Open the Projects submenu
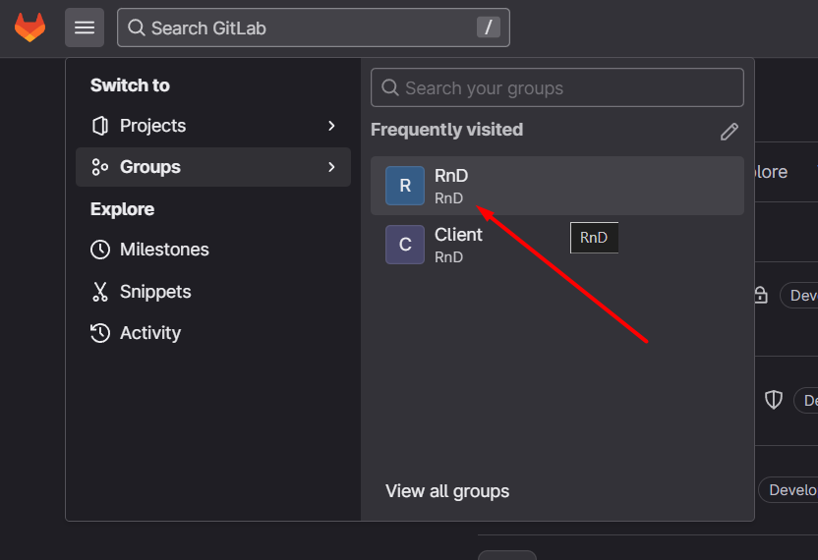Image resolution: width=818 pixels, height=560 pixels. coord(213,126)
